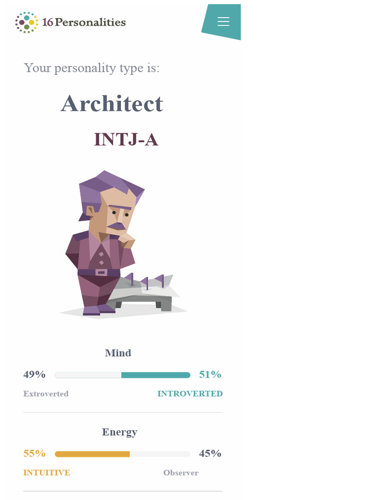Click the INTROVERTED label
This screenshot has height=500, width=375.
point(190,394)
